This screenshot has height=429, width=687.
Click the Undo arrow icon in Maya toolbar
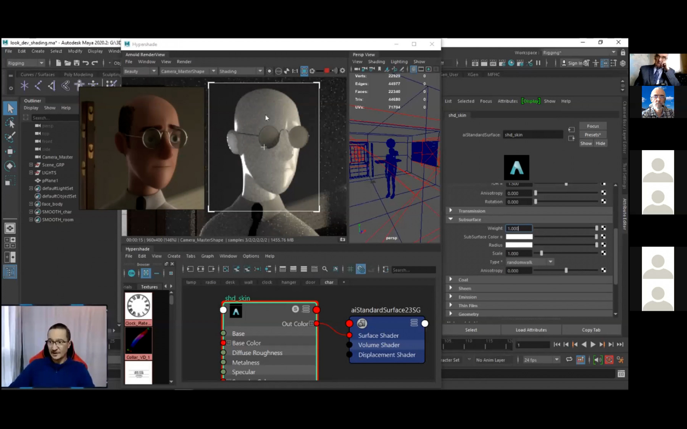point(86,63)
